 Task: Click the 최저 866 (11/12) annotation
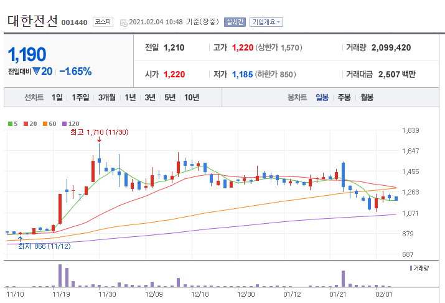pyautogui.click(x=44, y=246)
